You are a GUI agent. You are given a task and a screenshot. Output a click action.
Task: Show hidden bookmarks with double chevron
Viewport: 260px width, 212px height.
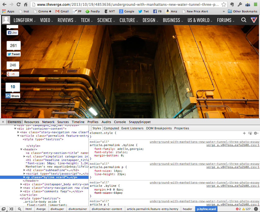[x=224, y=11]
